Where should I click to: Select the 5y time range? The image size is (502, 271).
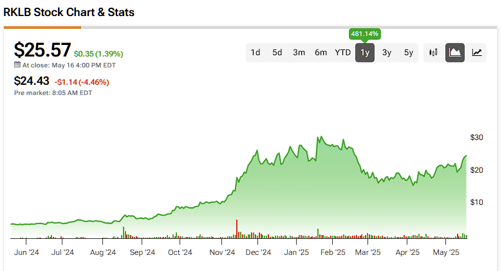[409, 53]
